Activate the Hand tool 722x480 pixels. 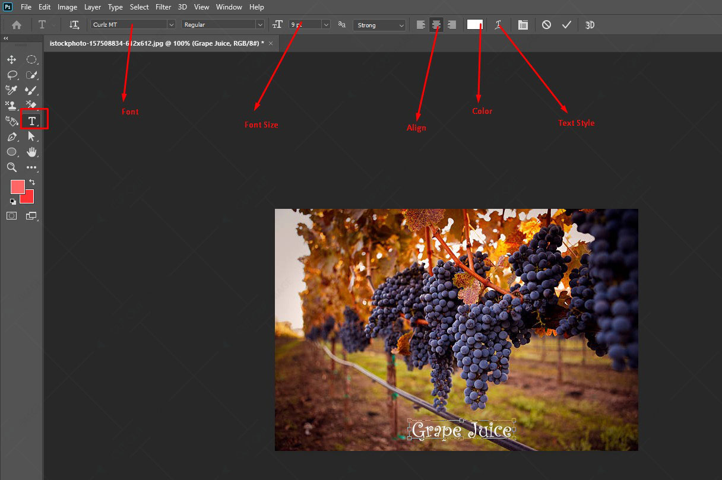32,152
